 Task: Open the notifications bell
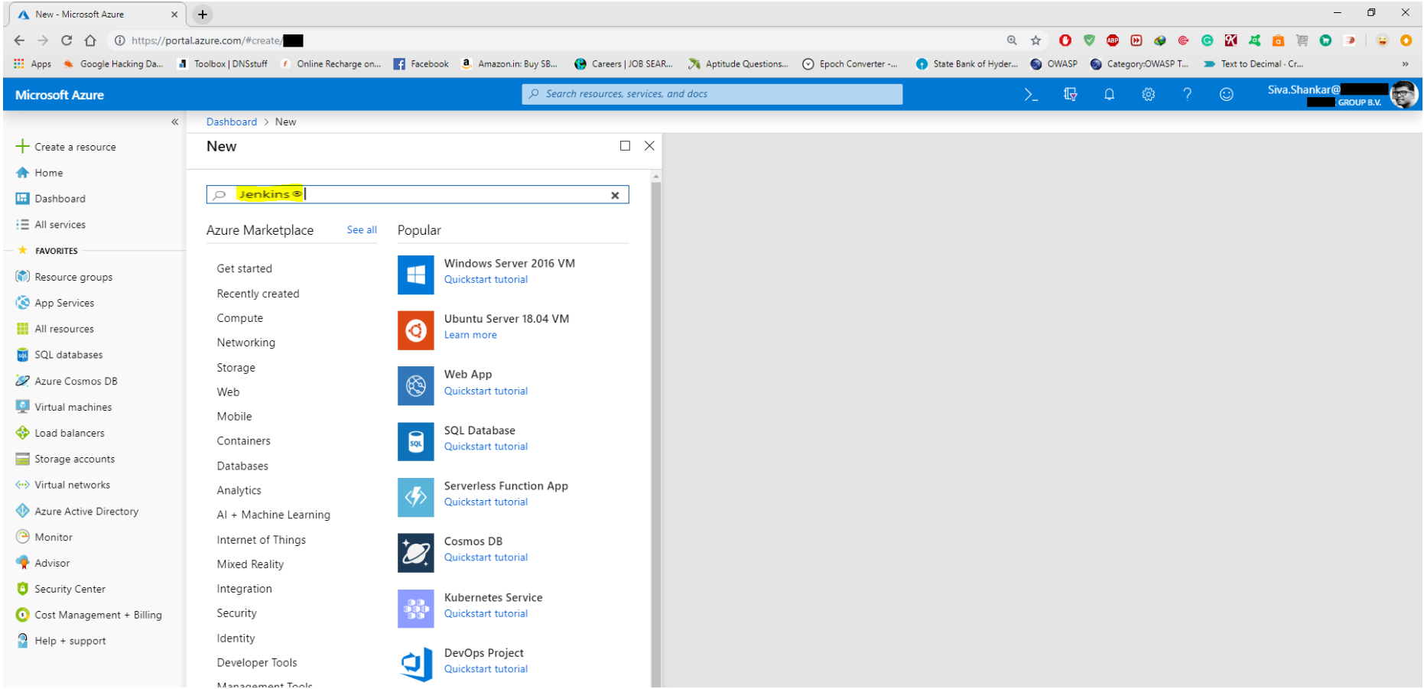(x=1110, y=94)
